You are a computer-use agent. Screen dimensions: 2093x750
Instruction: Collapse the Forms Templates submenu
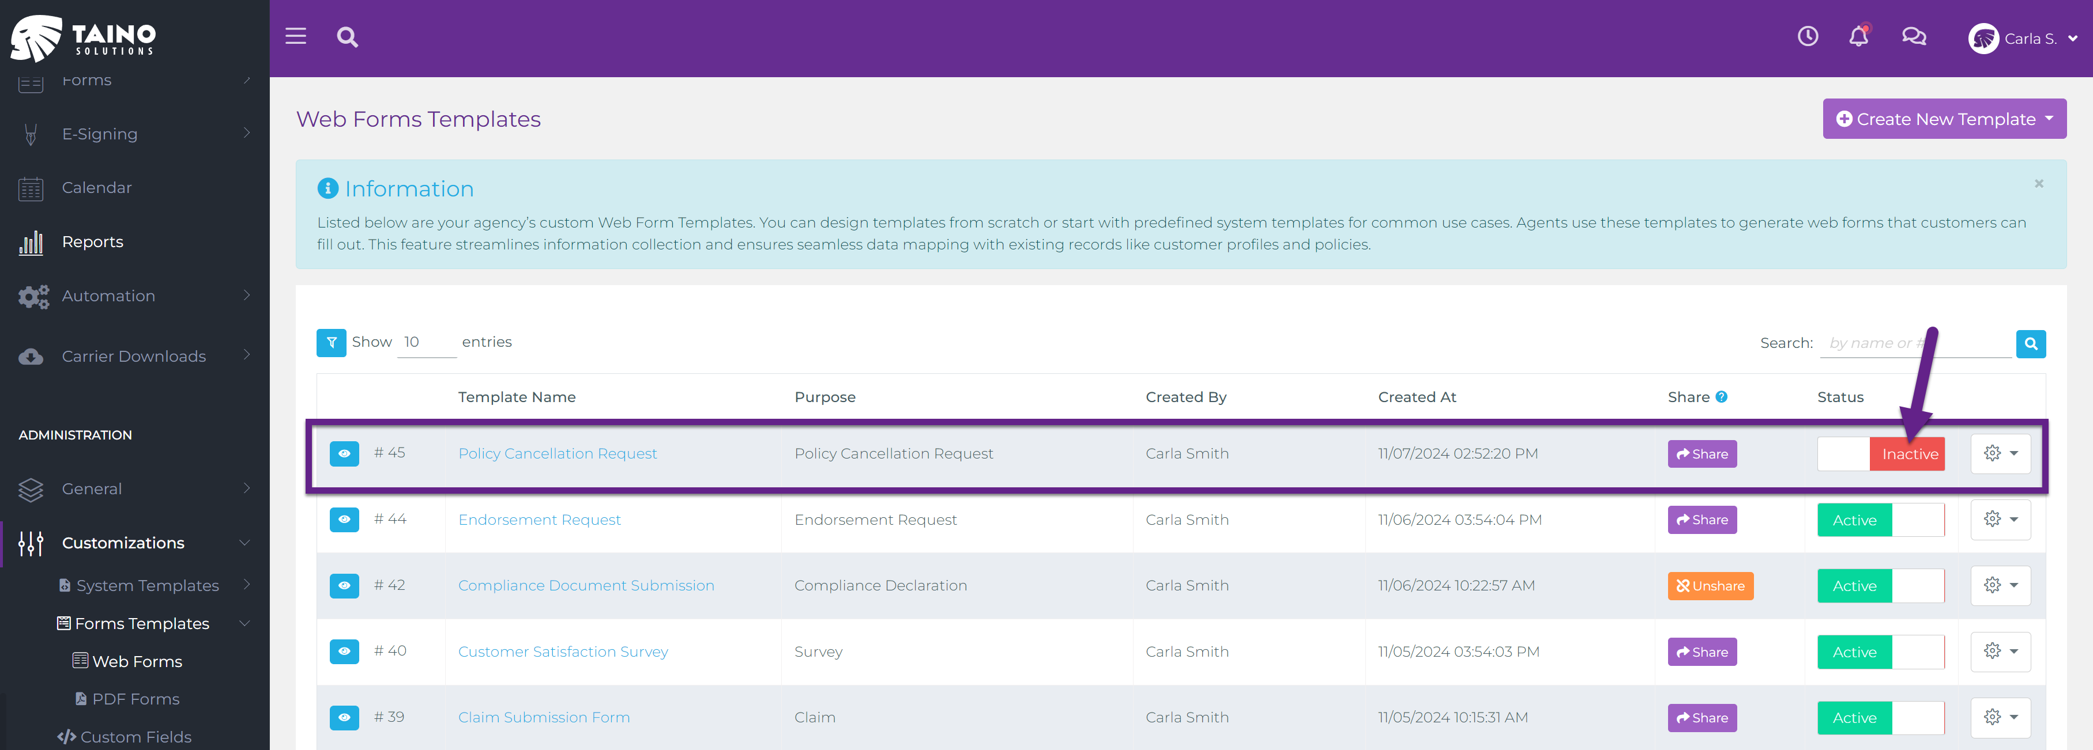click(142, 623)
